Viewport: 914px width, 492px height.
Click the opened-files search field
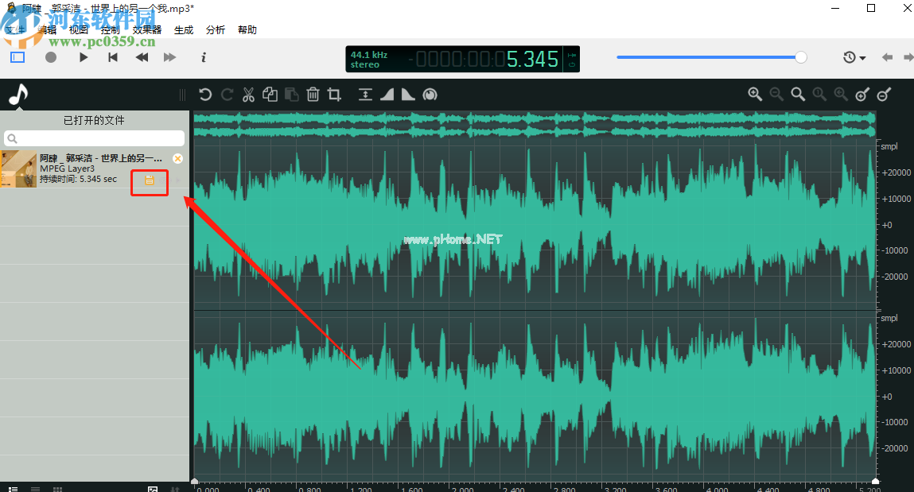[x=95, y=138]
